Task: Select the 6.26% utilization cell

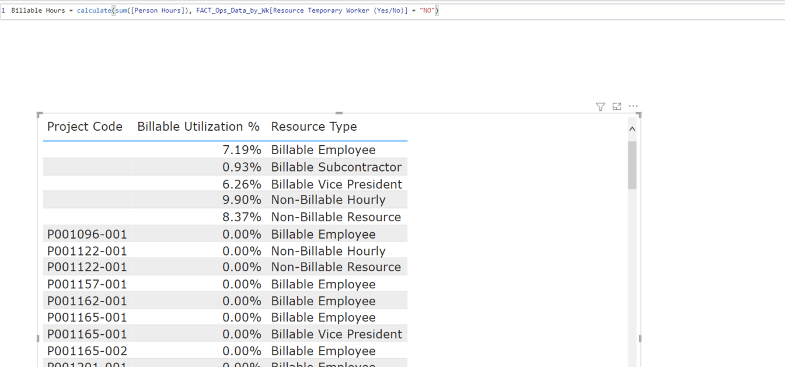Action: pyautogui.click(x=242, y=184)
